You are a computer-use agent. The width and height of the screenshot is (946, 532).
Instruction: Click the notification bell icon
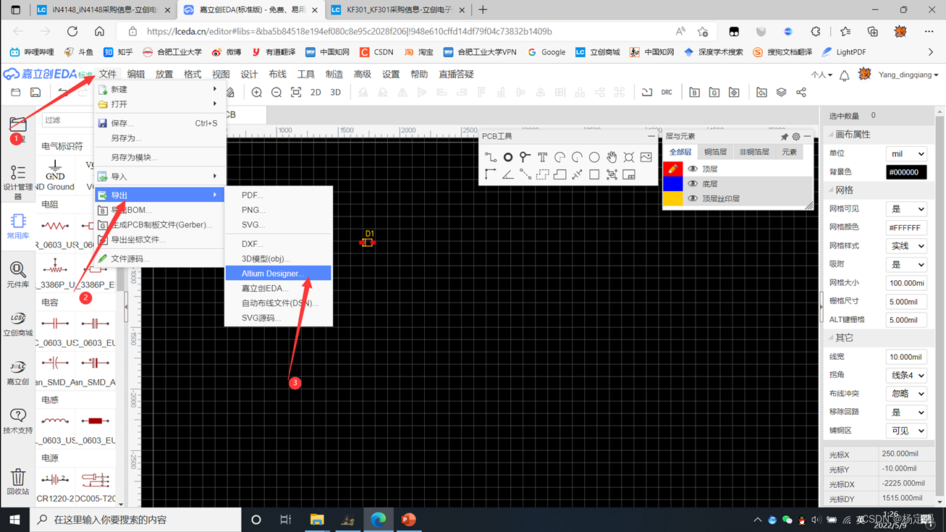coord(845,75)
